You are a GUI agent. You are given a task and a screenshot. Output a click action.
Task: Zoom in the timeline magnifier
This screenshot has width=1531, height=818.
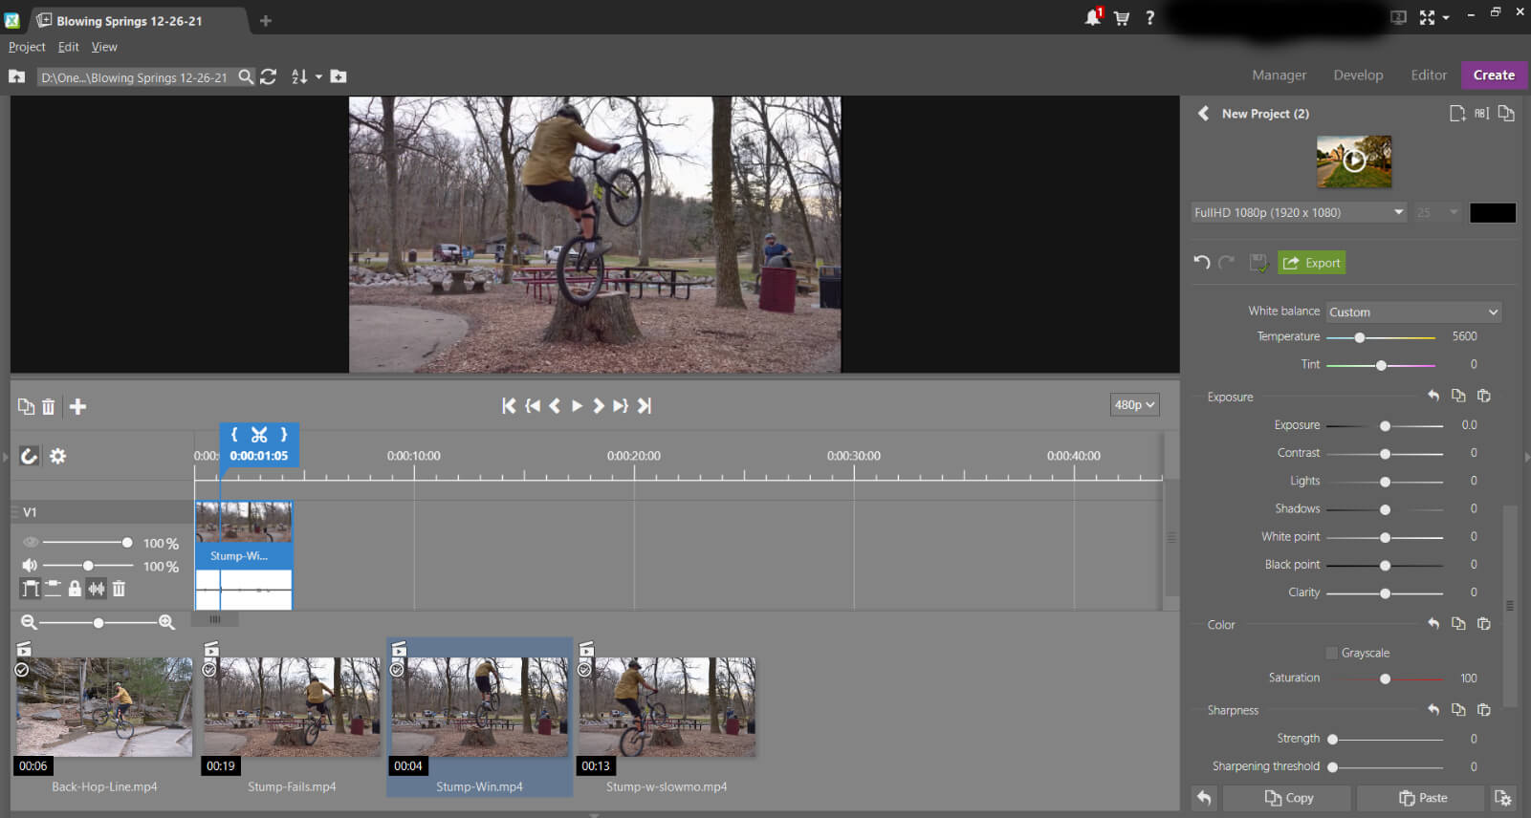pos(166,623)
